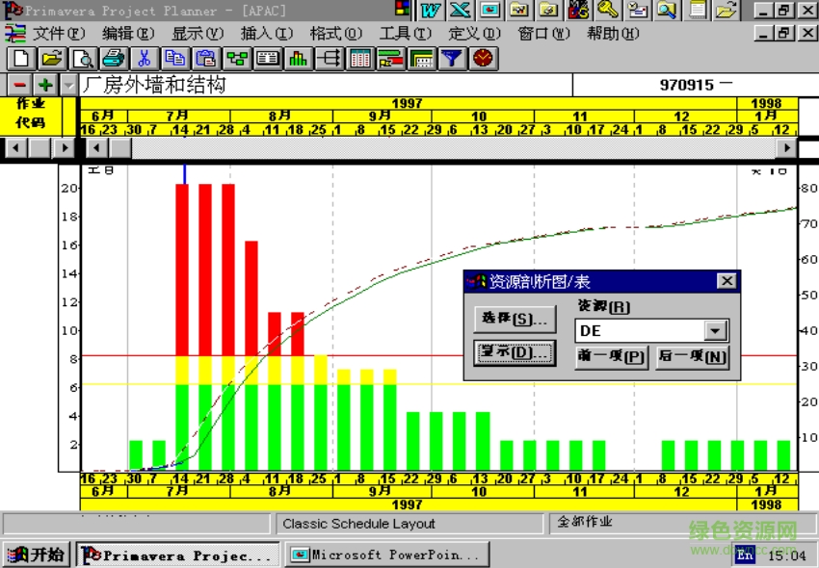819x568 pixels.
Task: Click the 选择(S)... button
Action: pos(515,319)
